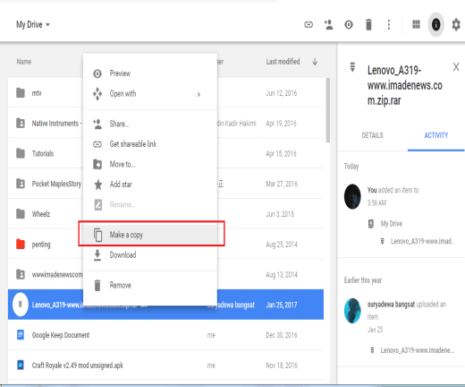Click the trash icon beside Remove
The height and width of the screenshot is (387, 465).
(x=97, y=285)
